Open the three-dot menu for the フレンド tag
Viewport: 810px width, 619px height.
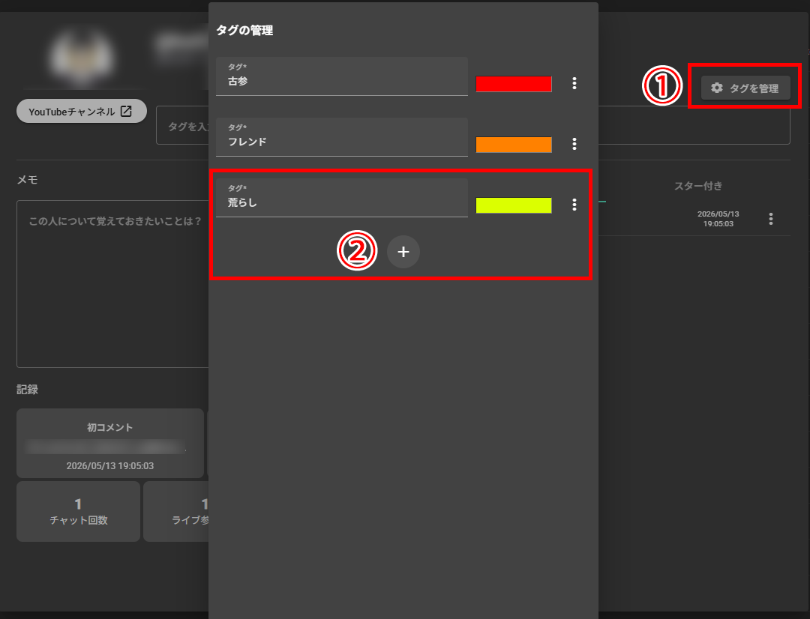[574, 144]
